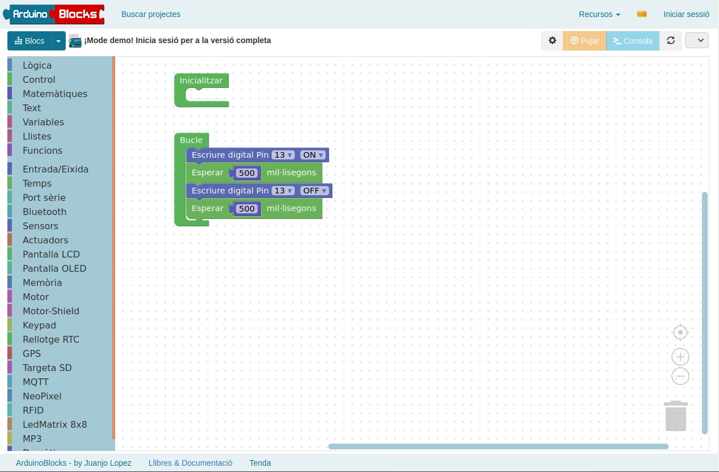Open Pin 13 dropdown in first Escriure block
This screenshot has height=472, width=719.
(282, 155)
